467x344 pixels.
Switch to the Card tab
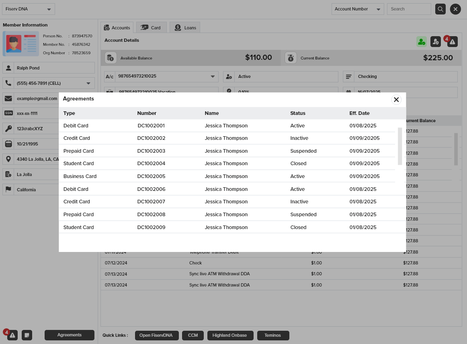click(x=151, y=27)
